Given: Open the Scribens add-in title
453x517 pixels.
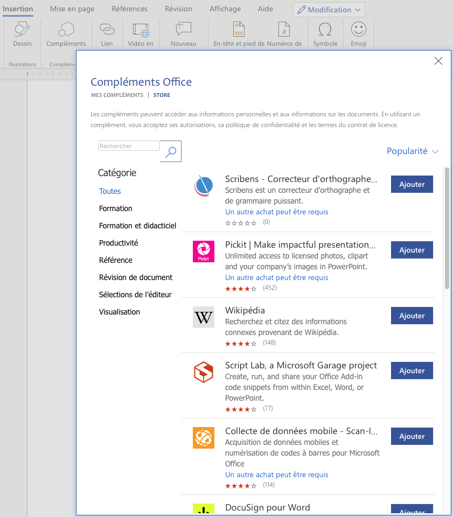Looking at the screenshot, I should 301,179.
